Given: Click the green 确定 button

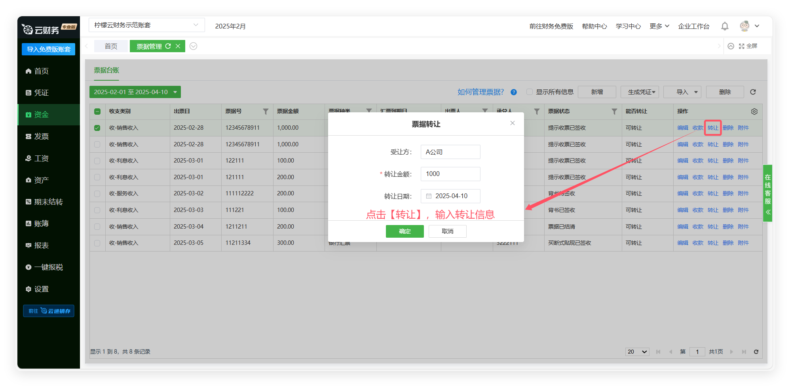Looking at the screenshot, I should [x=404, y=231].
